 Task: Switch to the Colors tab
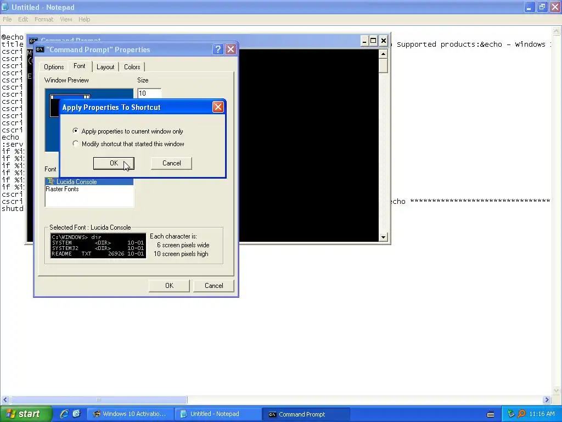coord(132,66)
